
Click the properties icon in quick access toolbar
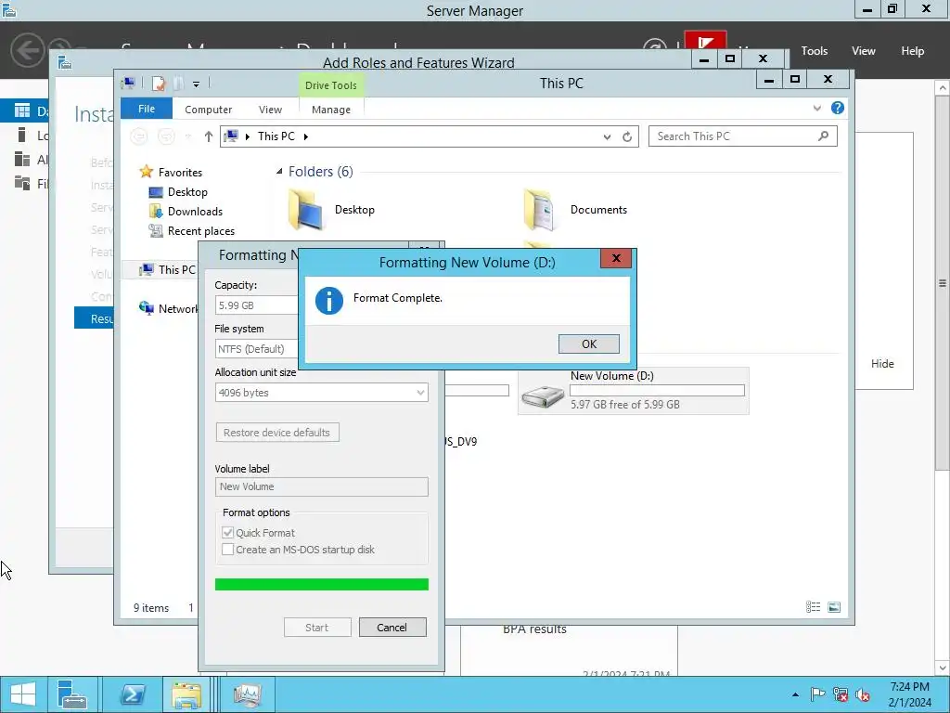tap(158, 84)
